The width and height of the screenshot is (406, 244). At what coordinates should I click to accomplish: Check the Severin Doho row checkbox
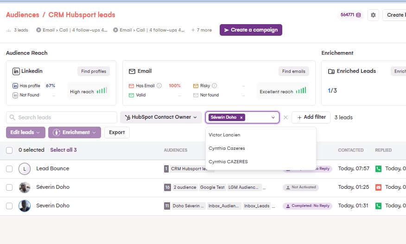(x=9, y=206)
